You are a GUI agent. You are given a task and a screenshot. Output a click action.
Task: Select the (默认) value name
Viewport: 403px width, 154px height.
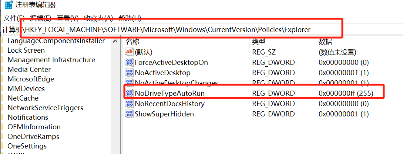tap(144, 52)
